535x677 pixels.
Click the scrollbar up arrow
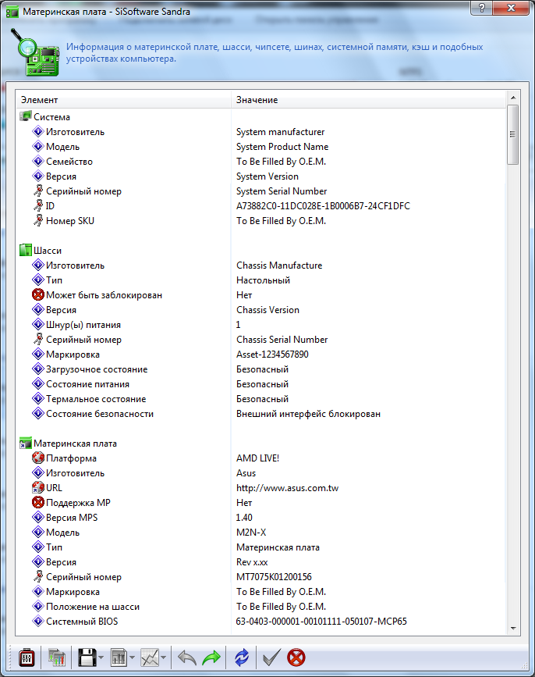(x=512, y=97)
